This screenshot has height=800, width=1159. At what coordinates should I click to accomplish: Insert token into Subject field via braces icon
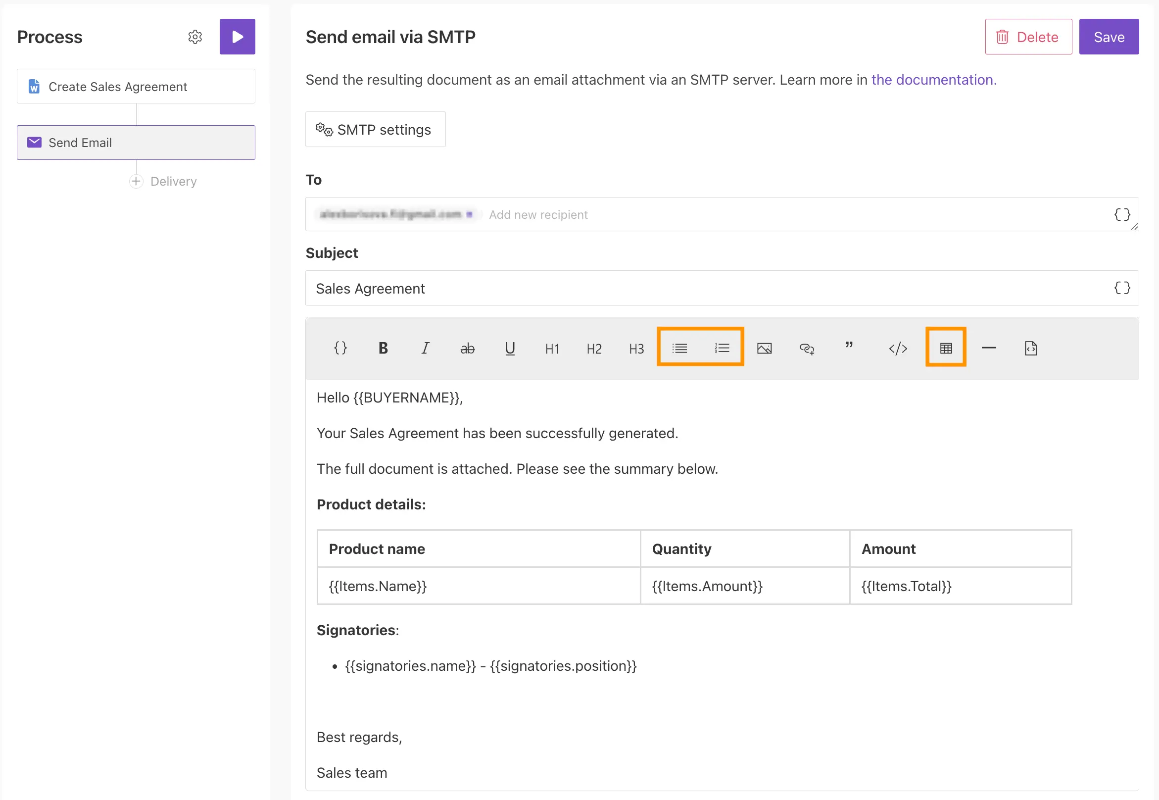click(x=1121, y=288)
